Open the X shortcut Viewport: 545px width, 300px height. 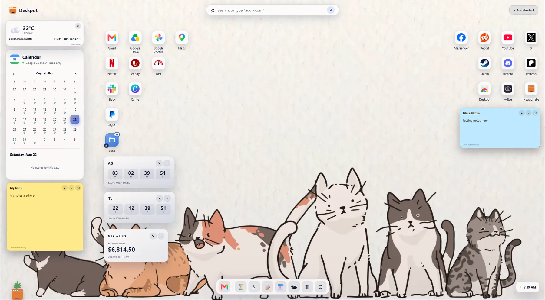tap(531, 38)
